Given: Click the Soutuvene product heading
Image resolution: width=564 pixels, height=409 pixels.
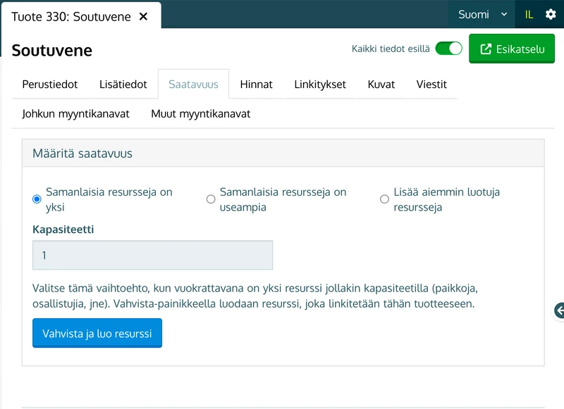Looking at the screenshot, I should pyautogui.click(x=51, y=50).
